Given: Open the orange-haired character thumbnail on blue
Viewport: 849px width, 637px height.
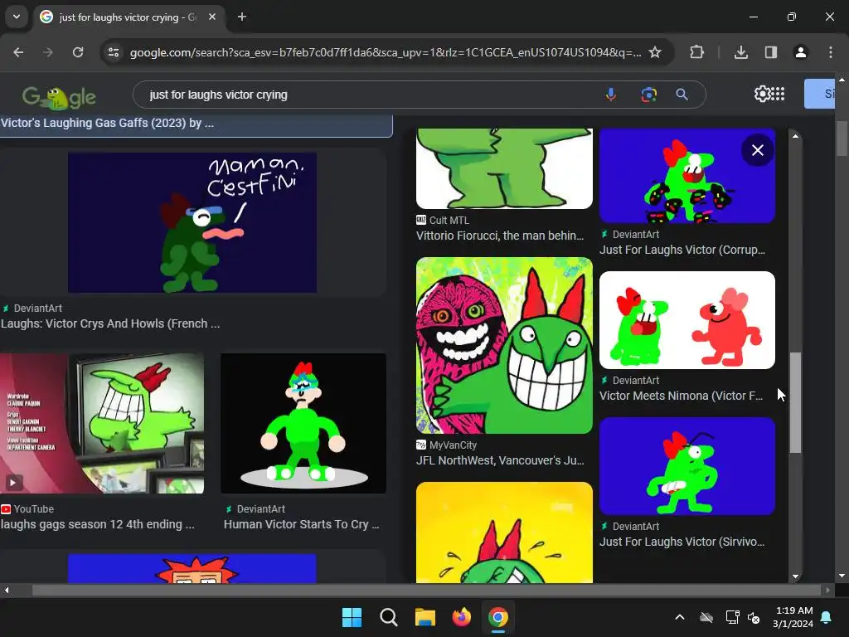Looking at the screenshot, I should [192, 568].
